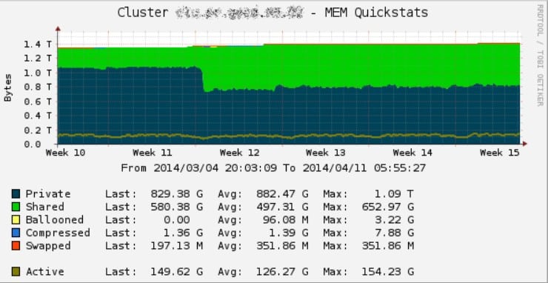Click the 'Week 12' axis label
The image size is (548, 283).
[239, 153]
